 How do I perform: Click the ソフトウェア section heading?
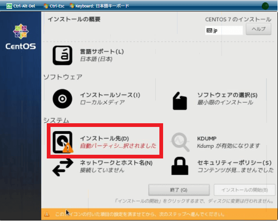click(x=63, y=77)
